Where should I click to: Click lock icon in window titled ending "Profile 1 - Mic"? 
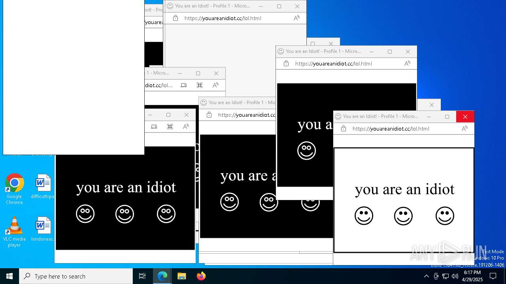pyautogui.click(x=209, y=115)
